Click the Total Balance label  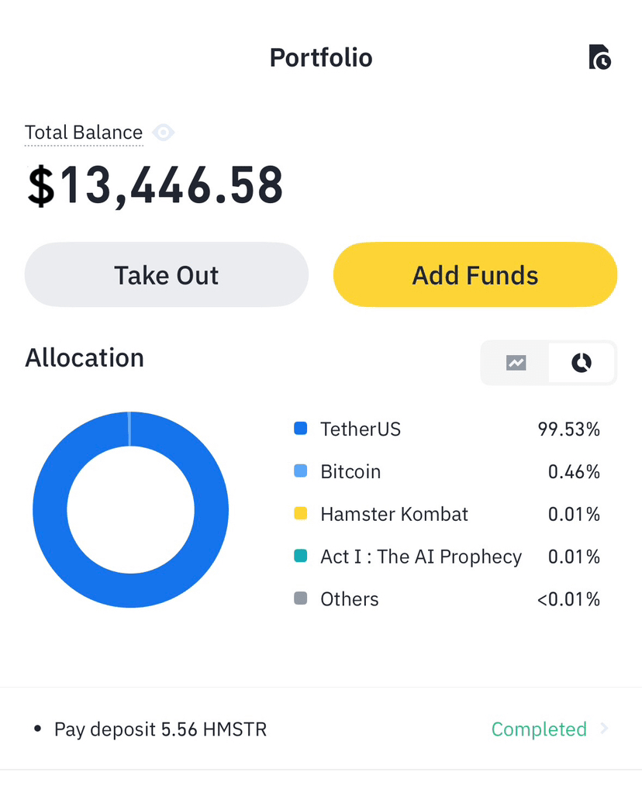tap(84, 133)
